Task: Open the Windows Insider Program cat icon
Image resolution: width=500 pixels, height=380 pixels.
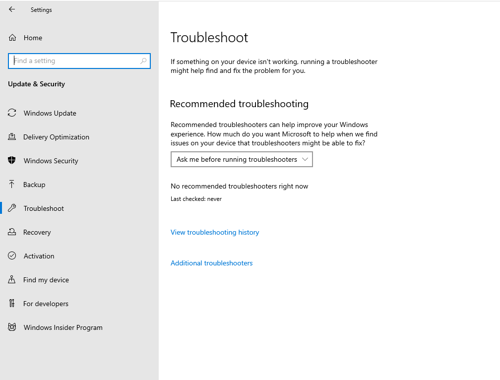Action: (12, 327)
